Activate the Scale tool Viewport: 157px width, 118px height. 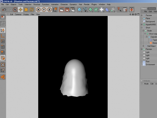click(x=26, y=10)
